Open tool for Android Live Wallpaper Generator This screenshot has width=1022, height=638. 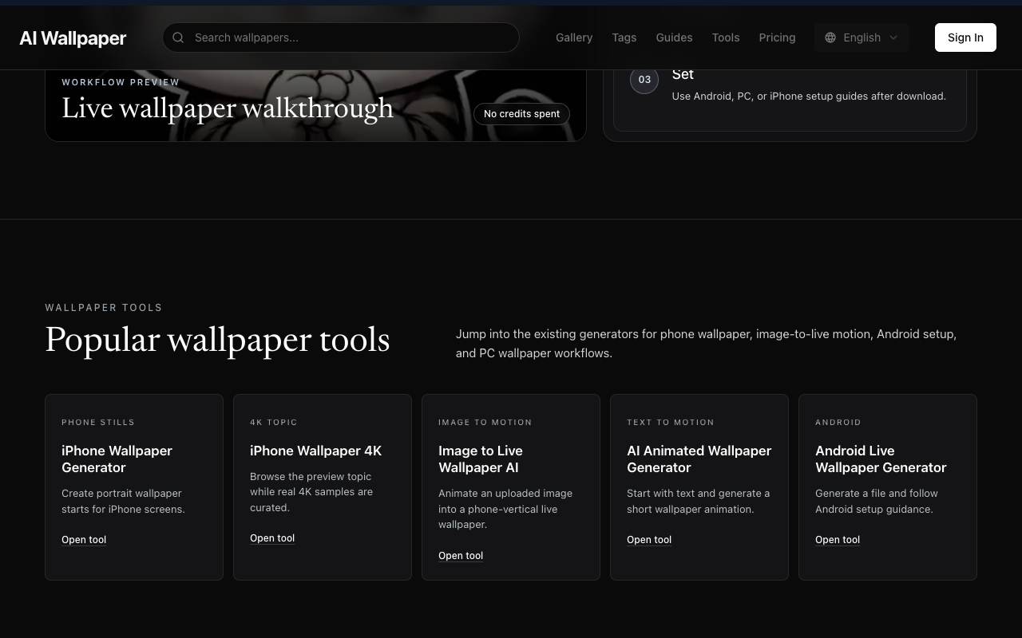click(x=838, y=540)
